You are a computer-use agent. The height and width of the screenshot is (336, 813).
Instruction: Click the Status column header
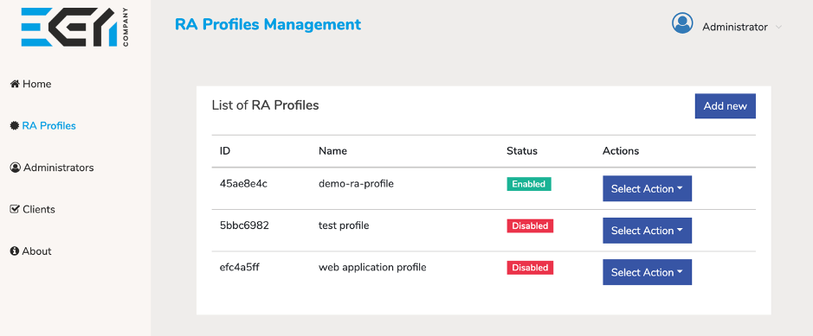[522, 151]
